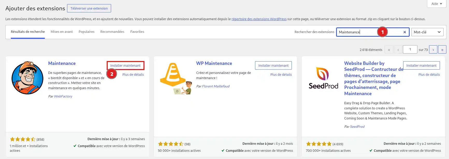Click 'il y a 2 semaines' update text
This screenshot has height=159, width=449.
pos(429,143)
